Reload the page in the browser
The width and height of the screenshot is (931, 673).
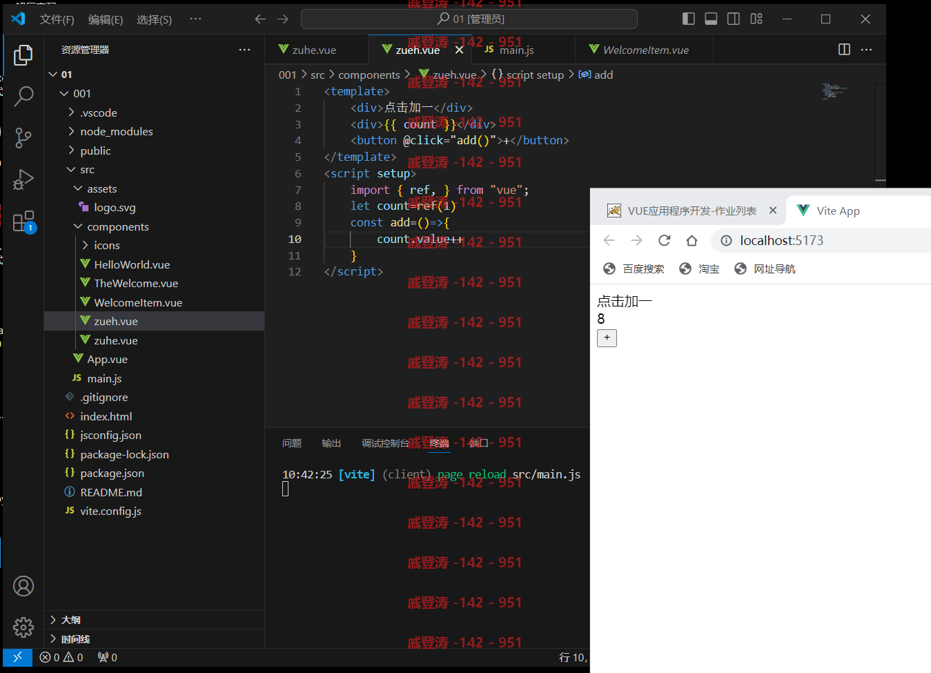(x=664, y=240)
